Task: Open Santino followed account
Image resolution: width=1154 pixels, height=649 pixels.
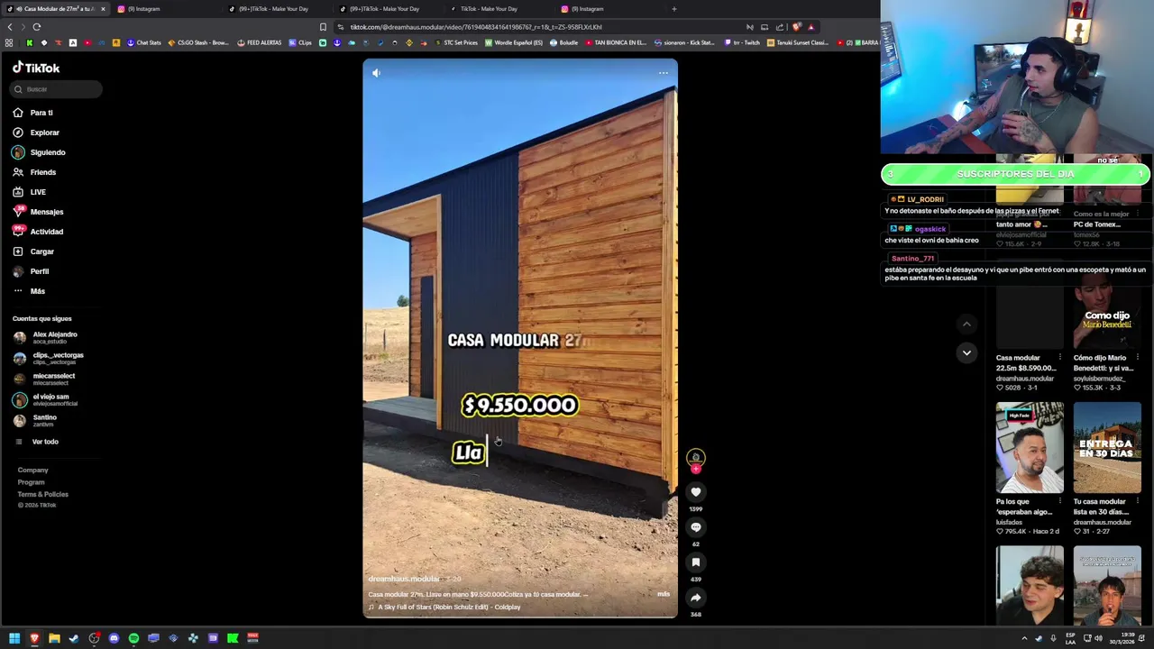Action: coord(35,420)
